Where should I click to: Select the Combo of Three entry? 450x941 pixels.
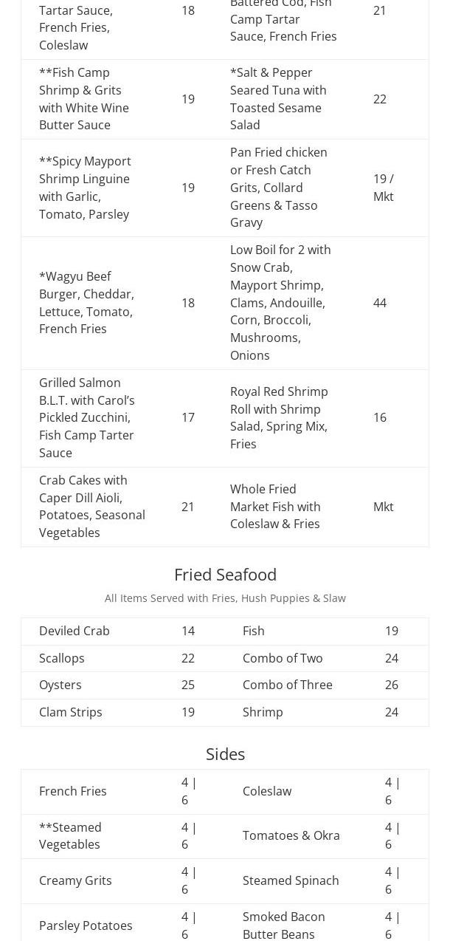coord(287,685)
